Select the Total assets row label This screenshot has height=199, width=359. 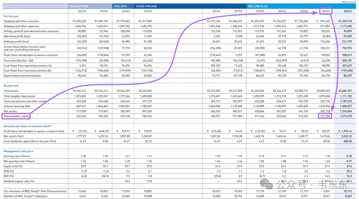[x=11, y=91]
